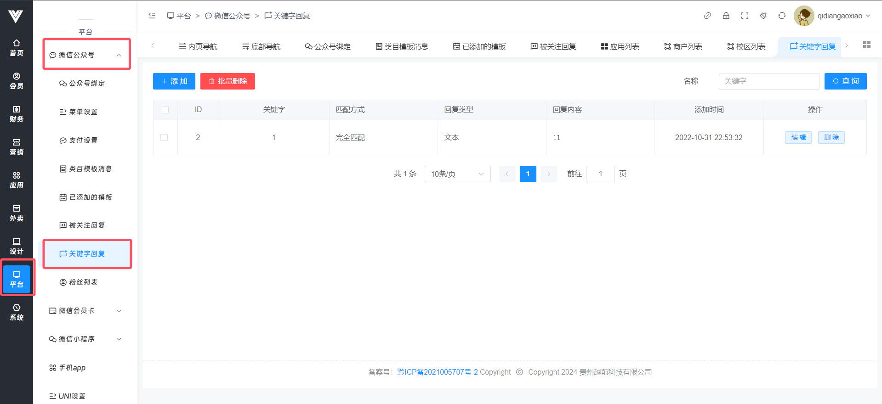882x404 pixels.
Task: Expand the 微信会员卡 menu group
Action: [86, 311]
